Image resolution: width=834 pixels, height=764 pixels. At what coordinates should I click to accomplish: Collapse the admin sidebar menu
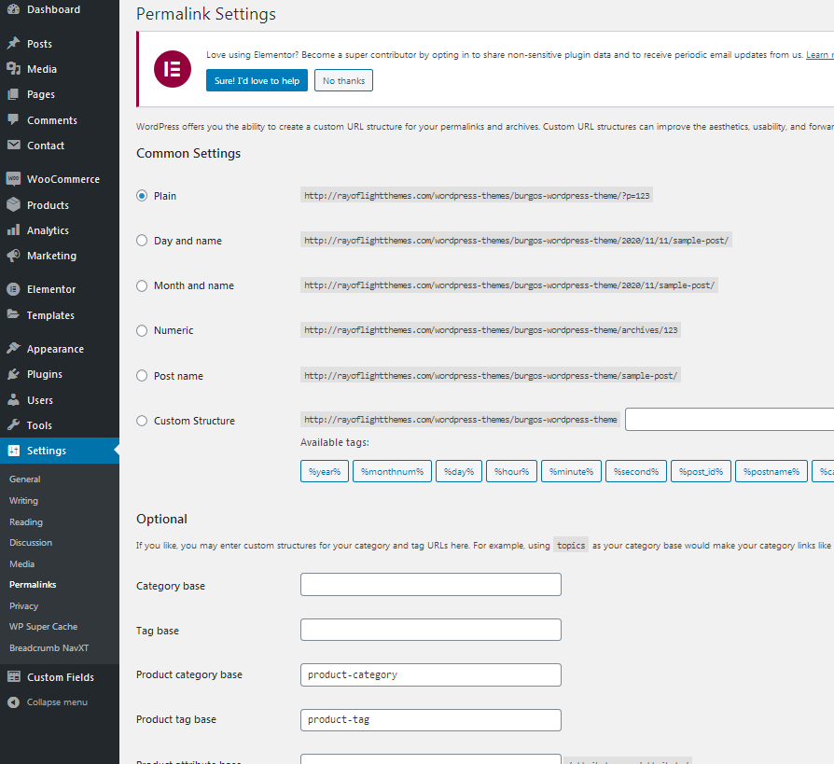tap(48, 702)
